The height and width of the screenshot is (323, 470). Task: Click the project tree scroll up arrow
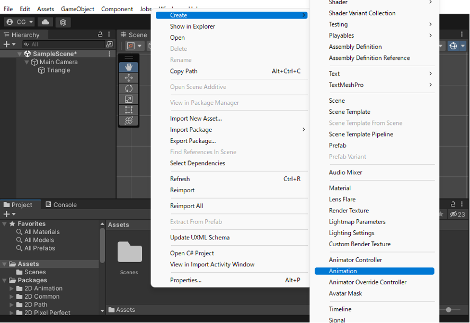[102, 224]
